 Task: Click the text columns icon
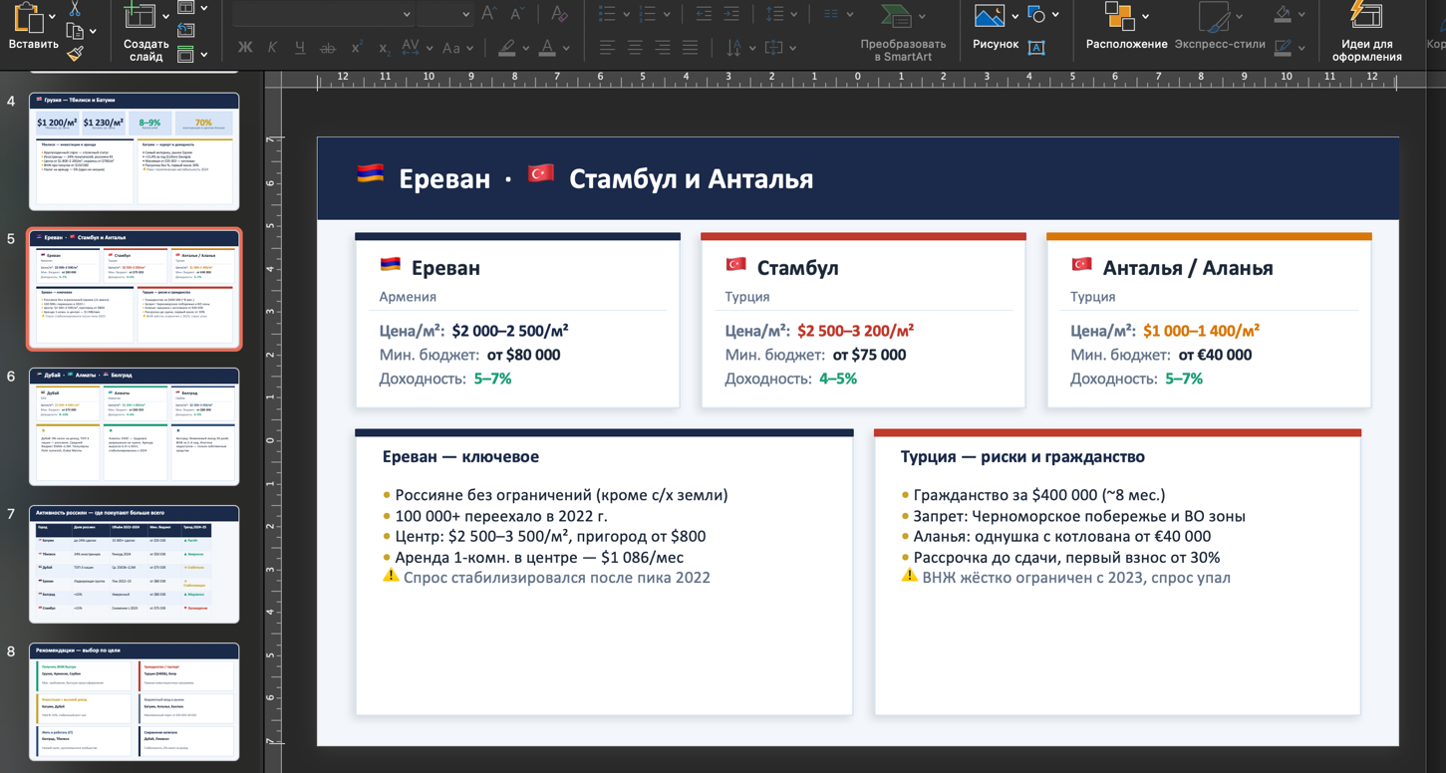click(831, 14)
